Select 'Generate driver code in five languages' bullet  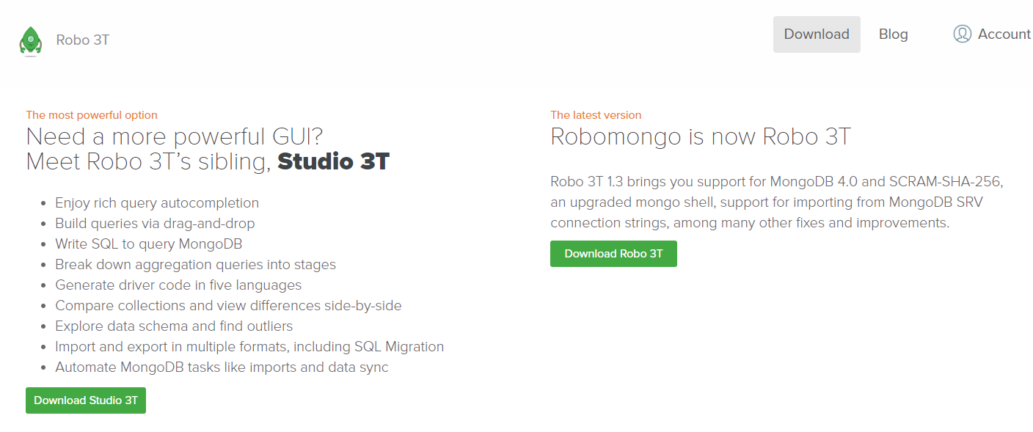tap(178, 285)
